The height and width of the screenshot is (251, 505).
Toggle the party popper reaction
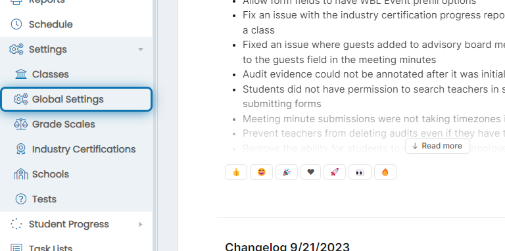tap(287, 172)
